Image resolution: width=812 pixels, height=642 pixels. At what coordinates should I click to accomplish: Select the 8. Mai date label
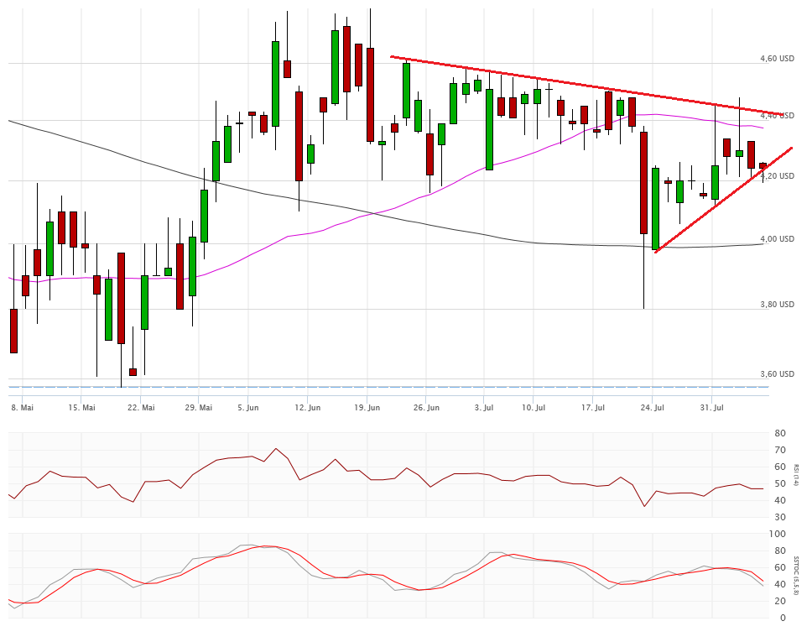[x=22, y=408]
